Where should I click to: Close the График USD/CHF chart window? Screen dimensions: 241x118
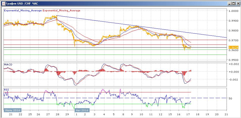click(238, 4)
